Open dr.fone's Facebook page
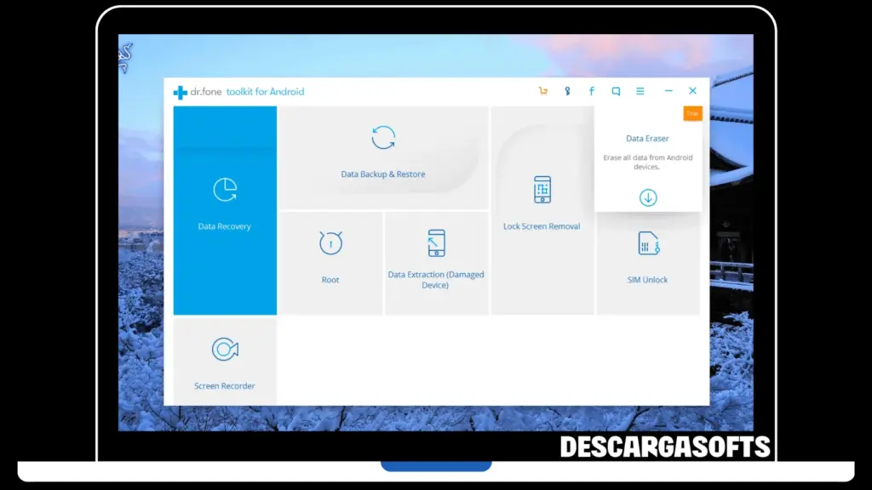 [x=591, y=91]
